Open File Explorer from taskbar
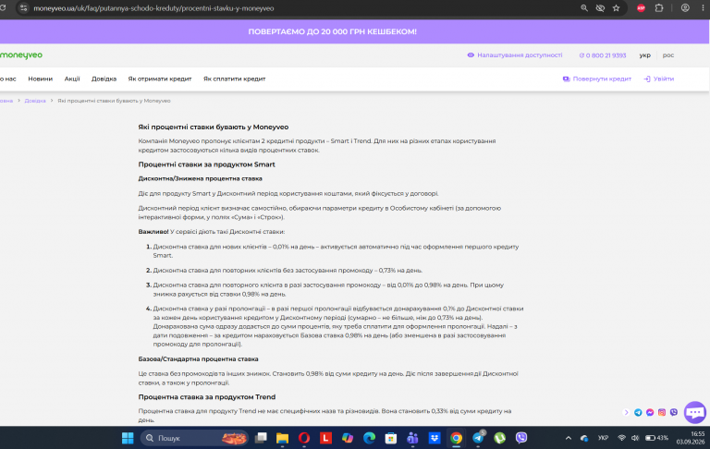Image resolution: width=710 pixels, height=449 pixels. pyautogui.click(x=282, y=438)
